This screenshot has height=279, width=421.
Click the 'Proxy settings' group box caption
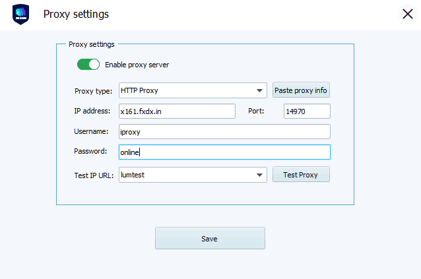(92, 44)
